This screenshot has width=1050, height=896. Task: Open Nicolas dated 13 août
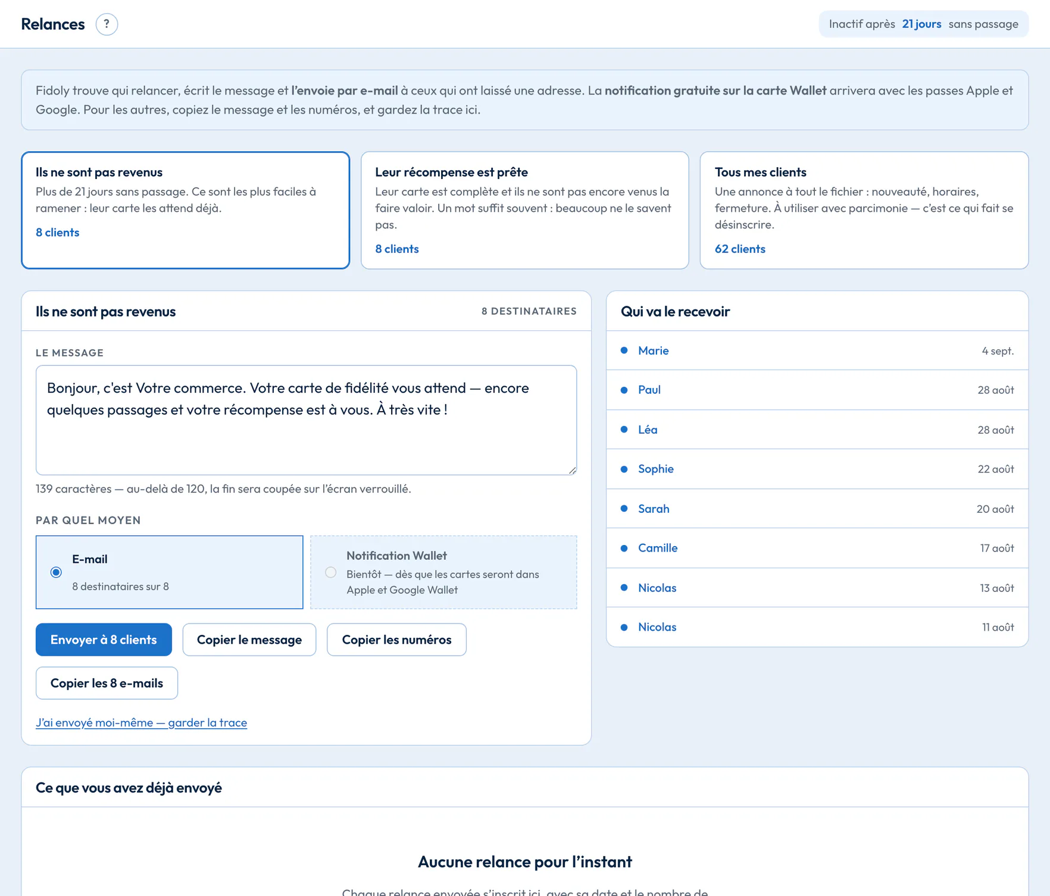point(657,588)
